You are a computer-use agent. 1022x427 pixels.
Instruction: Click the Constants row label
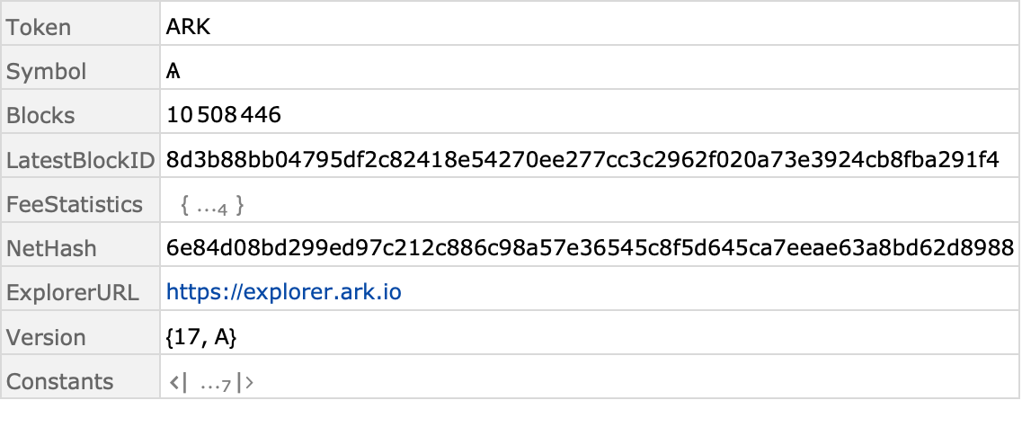pos(60,381)
